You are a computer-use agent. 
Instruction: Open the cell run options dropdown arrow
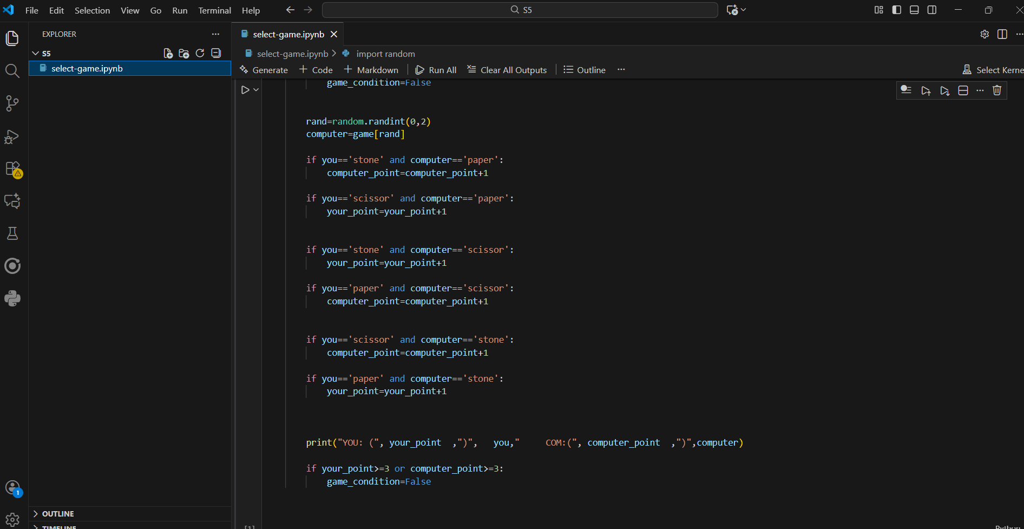[x=256, y=90]
